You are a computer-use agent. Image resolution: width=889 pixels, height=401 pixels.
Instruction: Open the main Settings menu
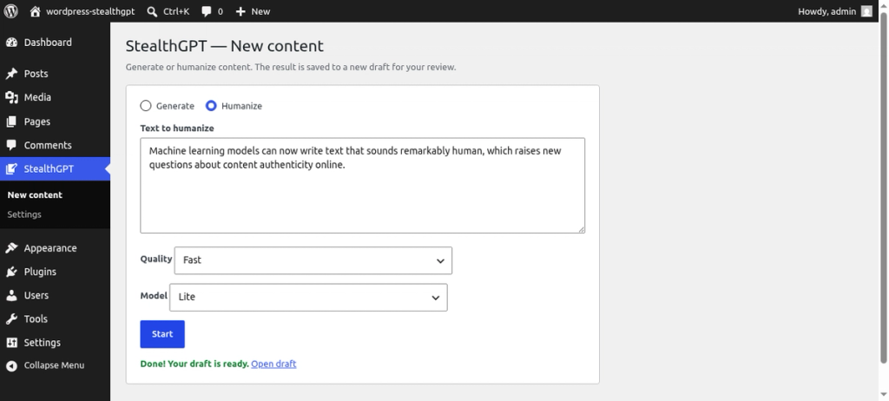click(55, 343)
